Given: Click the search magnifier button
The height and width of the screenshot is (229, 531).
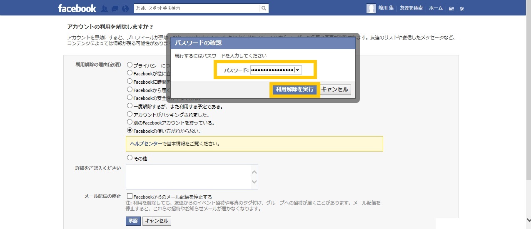Looking at the screenshot, I should [264, 8].
